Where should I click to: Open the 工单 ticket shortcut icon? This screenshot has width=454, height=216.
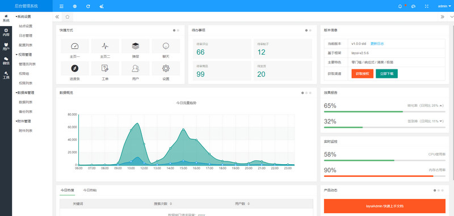[105, 68]
